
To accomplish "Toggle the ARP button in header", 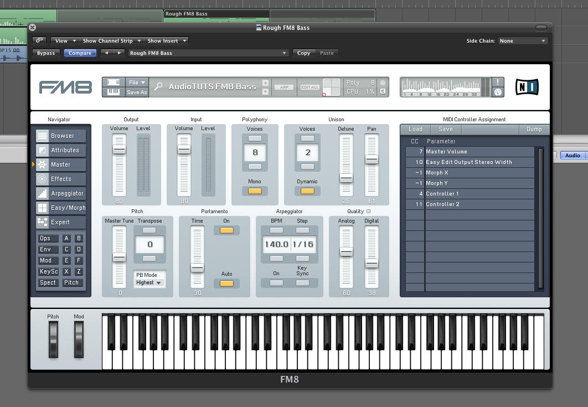I will [x=284, y=87].
